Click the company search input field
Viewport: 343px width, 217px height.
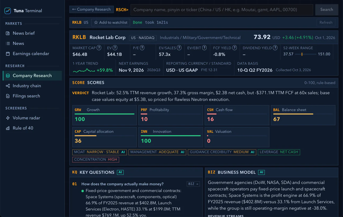222,10
